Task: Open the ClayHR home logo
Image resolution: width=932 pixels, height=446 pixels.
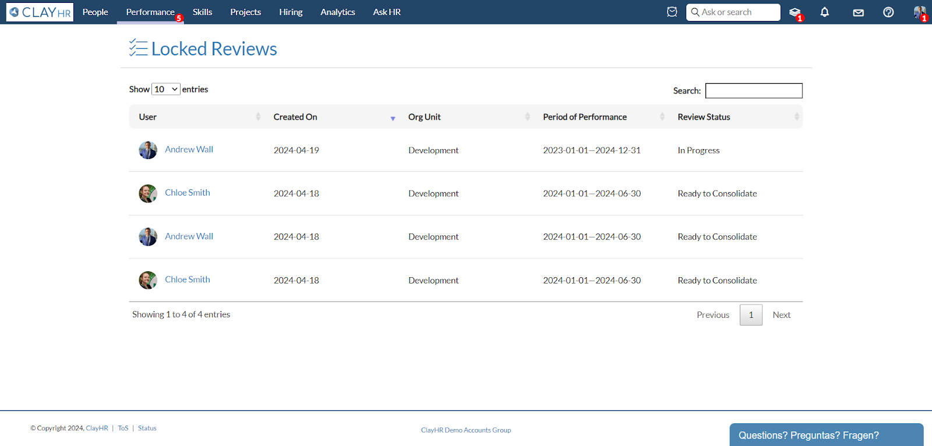Action: click(x=40, y=12)
